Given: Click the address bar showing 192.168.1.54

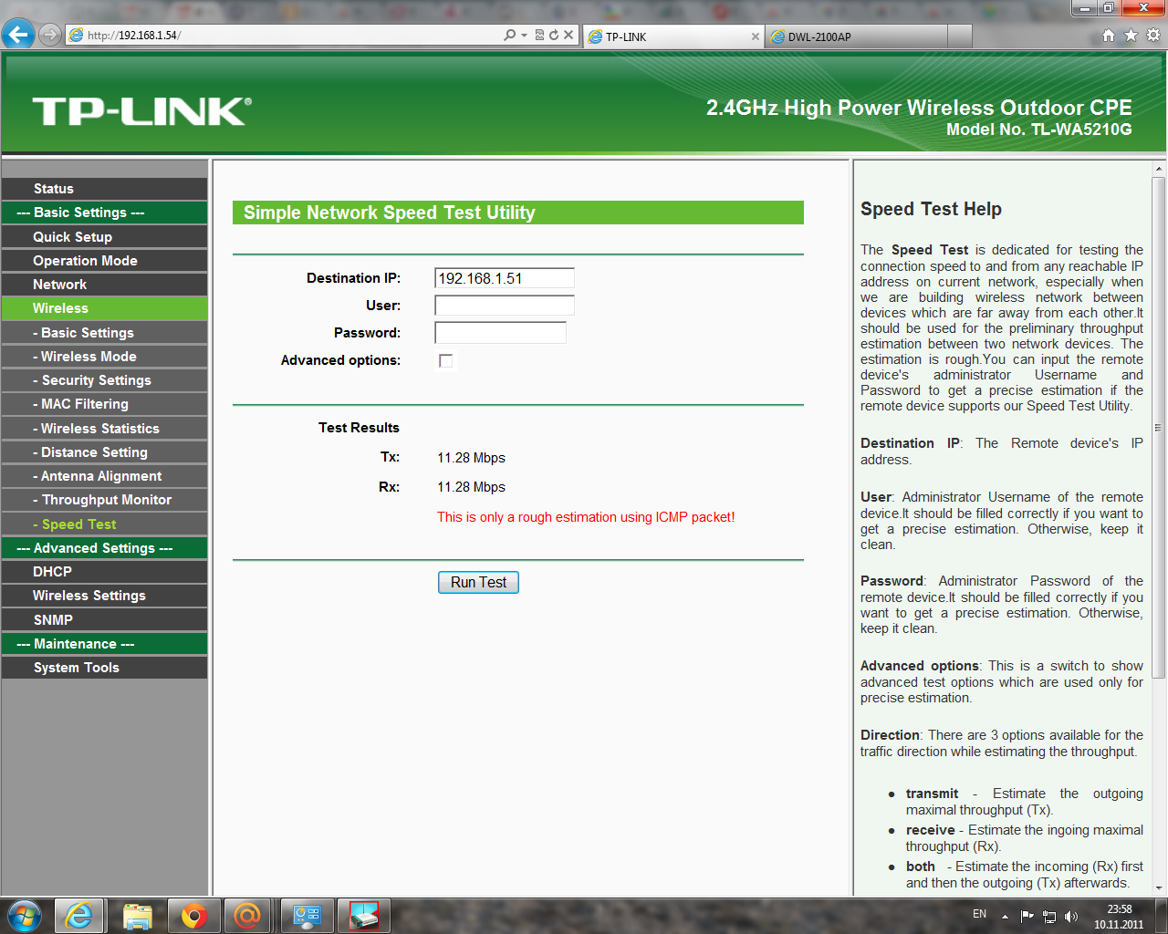Looking at the screenshot, I should (x=283, y=36).
